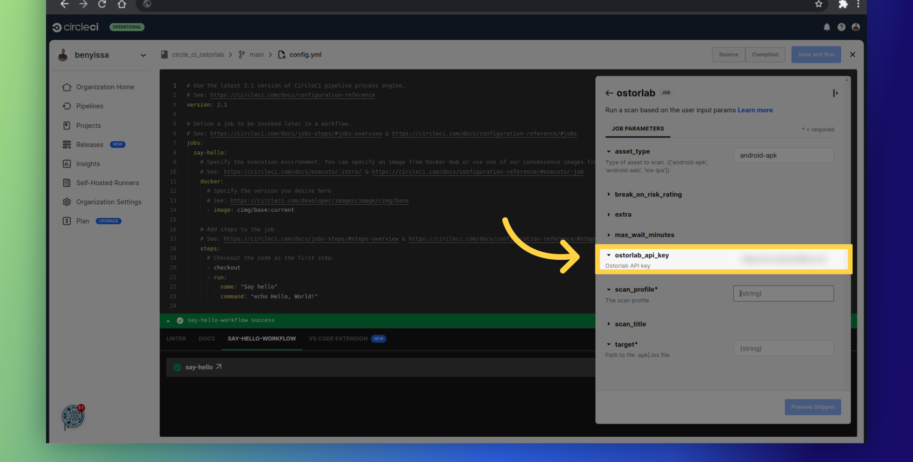Click the back arrow beside ostorlab
Viewport: 913px width, 462px height.
(x=609, y=93)
